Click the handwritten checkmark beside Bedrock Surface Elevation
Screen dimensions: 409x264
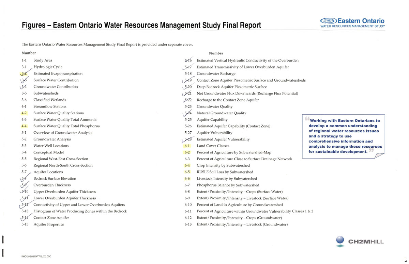pyautogui.click(x=24, y=179)
